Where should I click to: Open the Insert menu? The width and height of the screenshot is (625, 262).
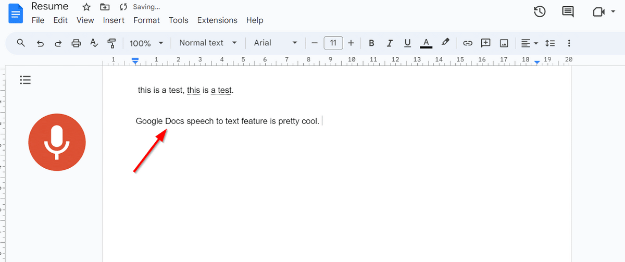point(114,20)
